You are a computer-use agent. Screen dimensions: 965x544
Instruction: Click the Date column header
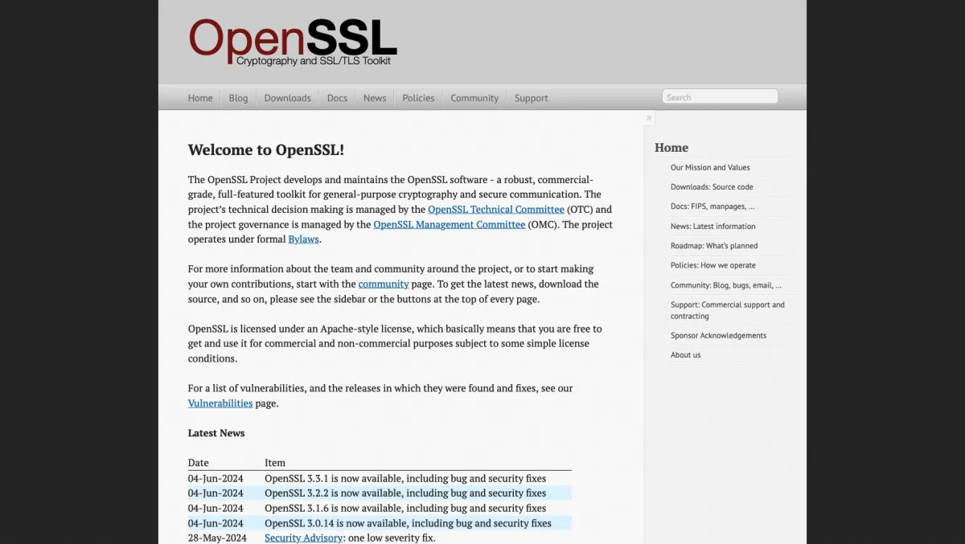[199, 463]
